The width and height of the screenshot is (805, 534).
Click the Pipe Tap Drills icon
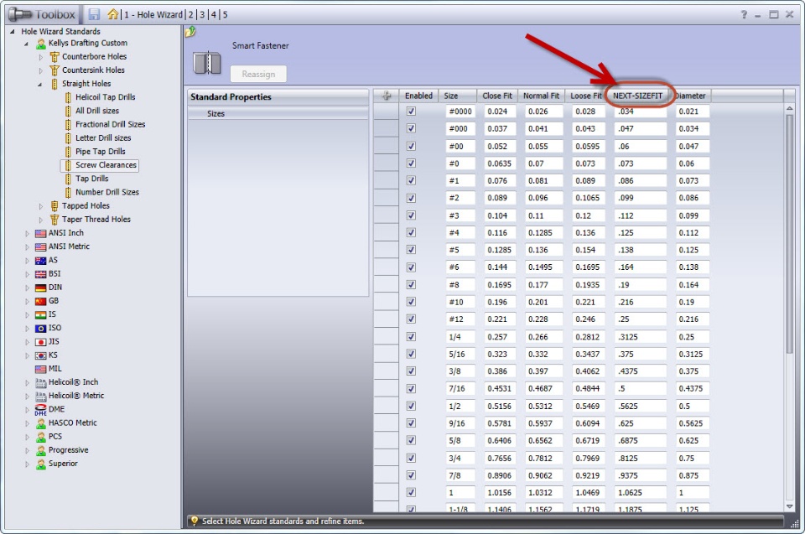pos(68,152)
